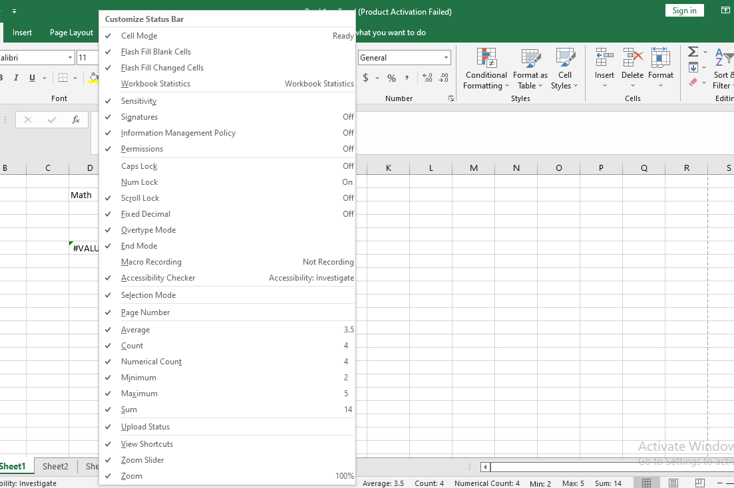Switch to the Sheet2 worksheet tab
The height and width of the screenshot is (488, 734).
pyautogui.click(x=55, y=467)
